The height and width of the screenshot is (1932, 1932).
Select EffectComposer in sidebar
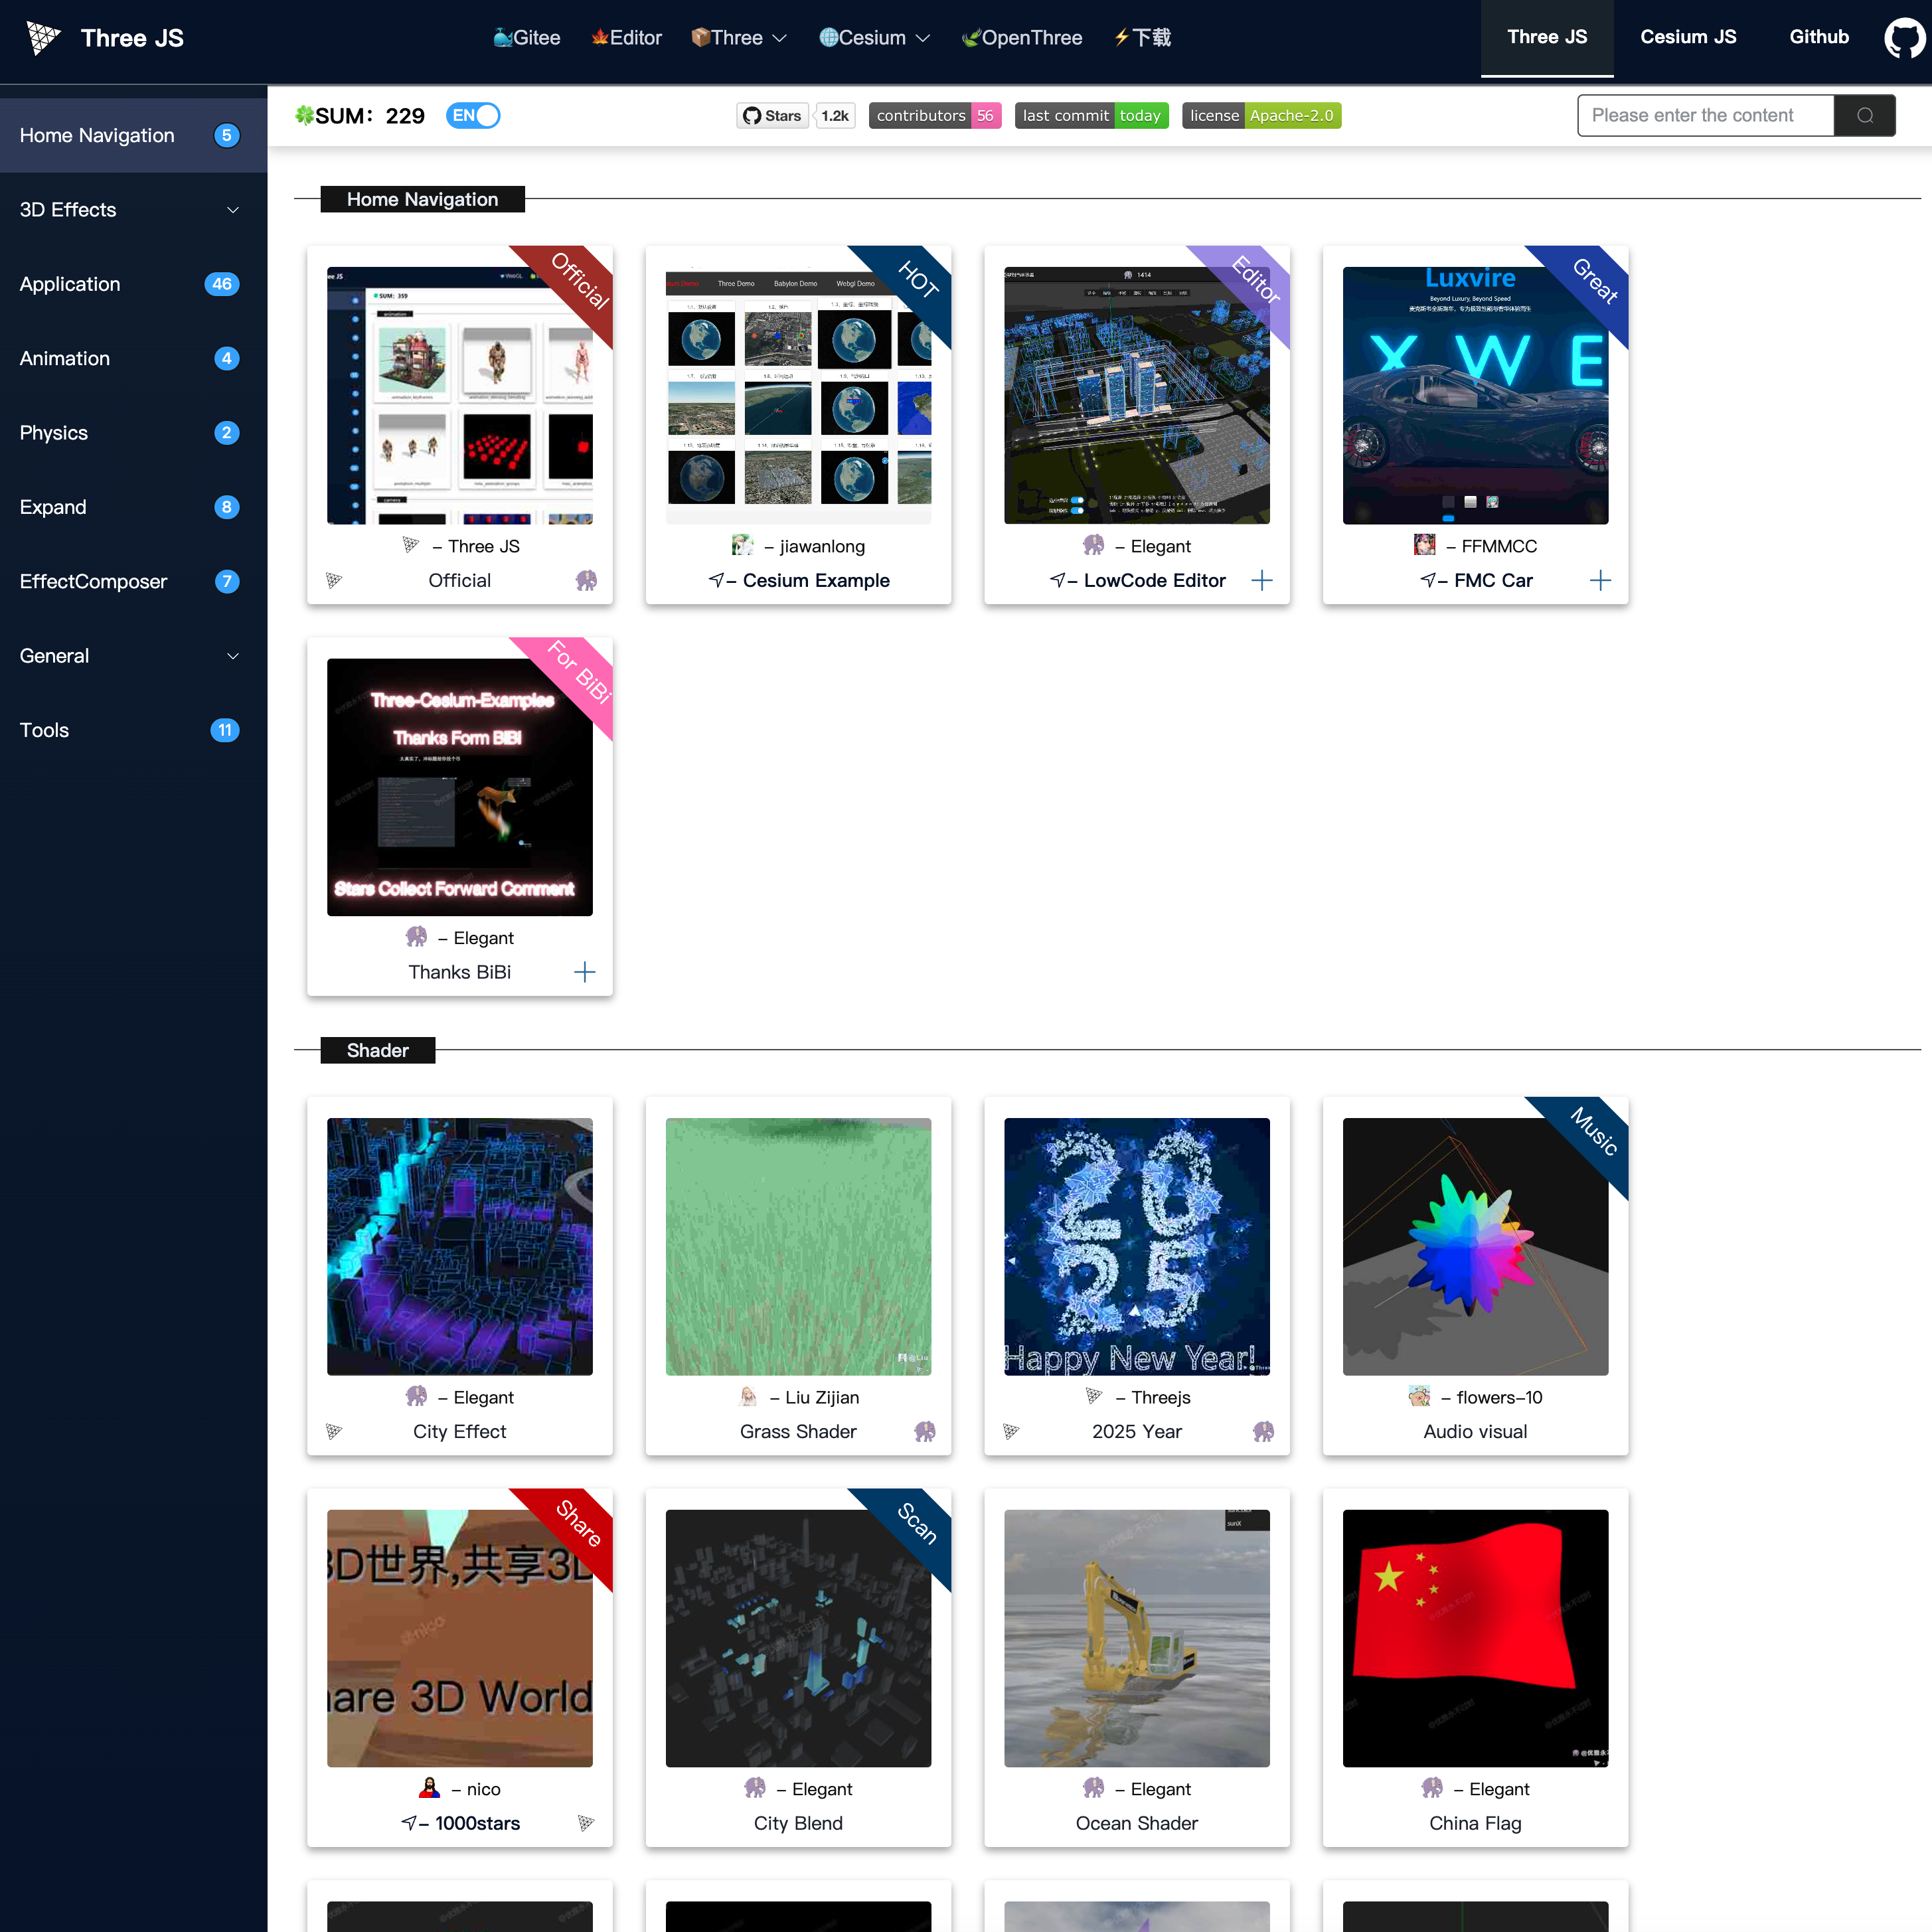133,581
